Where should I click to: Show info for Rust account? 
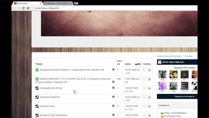[x=113, y=106]
